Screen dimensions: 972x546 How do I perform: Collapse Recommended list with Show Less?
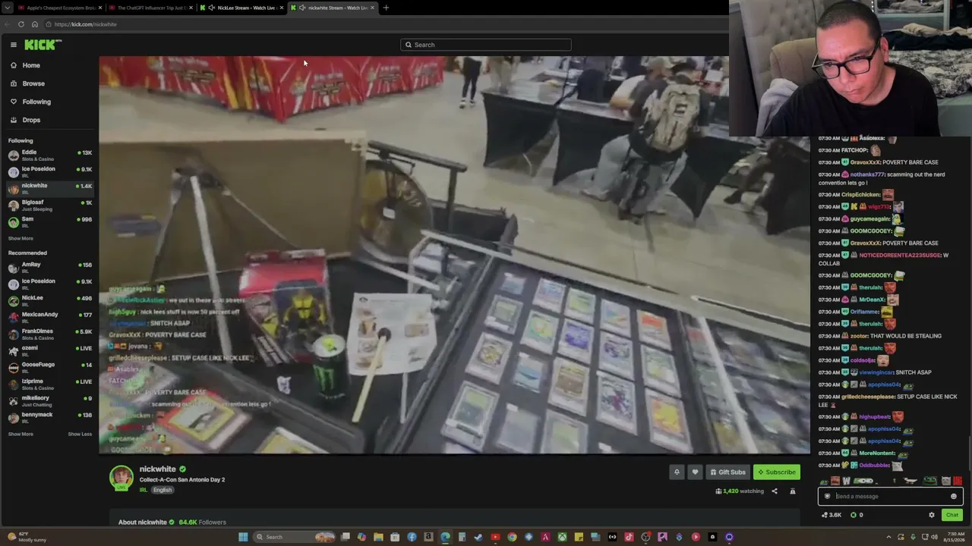[80, 435]
